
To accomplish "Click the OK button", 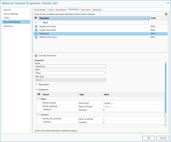I will click(x=149, y=138).
